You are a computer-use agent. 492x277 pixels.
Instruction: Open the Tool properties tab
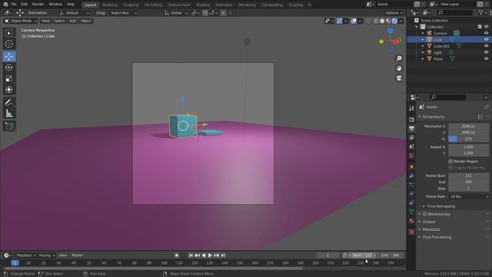[x=412, y=108]
